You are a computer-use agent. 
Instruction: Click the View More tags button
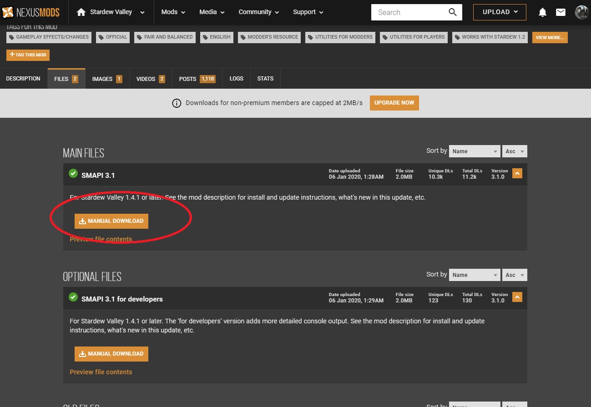tap(550, 37)
